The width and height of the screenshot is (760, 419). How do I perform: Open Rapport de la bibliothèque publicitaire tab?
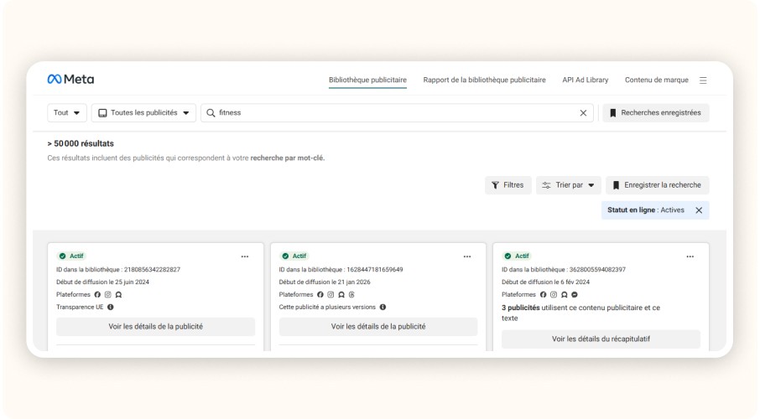click(484, 80)
